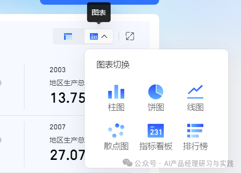Click the 2007 year label

pos(57,127)
